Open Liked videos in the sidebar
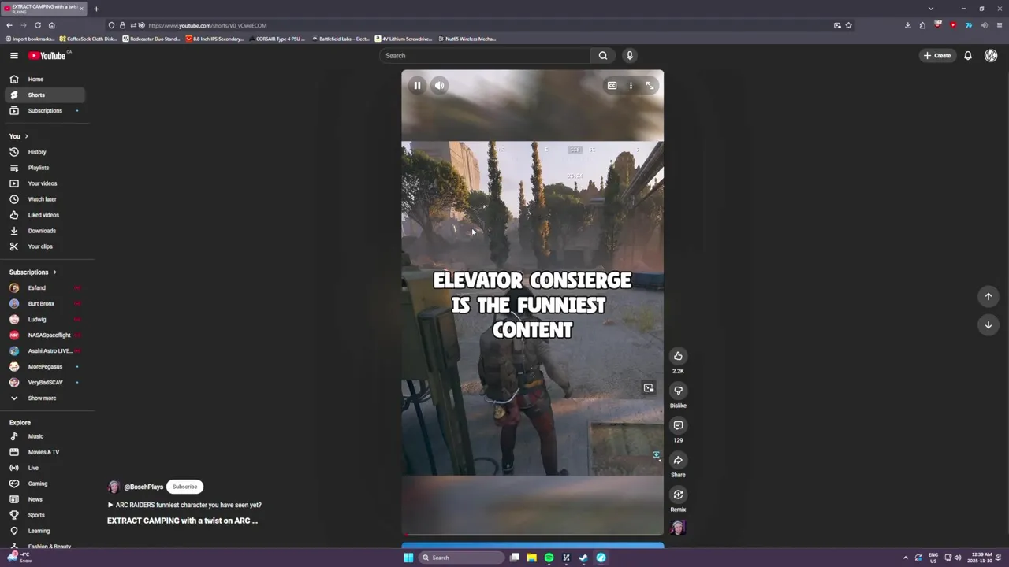The image size is (1009, 567). (44, 215)
